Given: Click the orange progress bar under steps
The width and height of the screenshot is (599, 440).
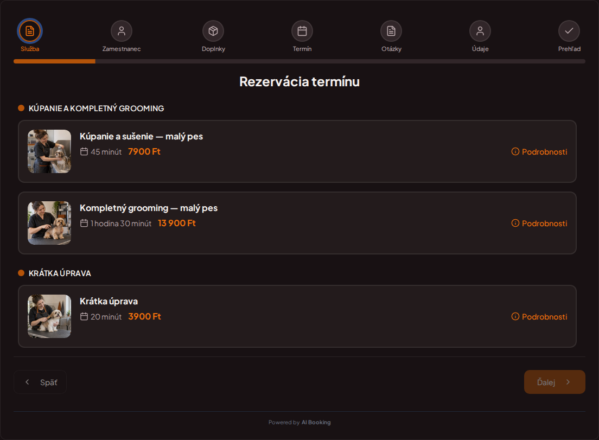Looking at the screenshot, I should coord(54,61).
